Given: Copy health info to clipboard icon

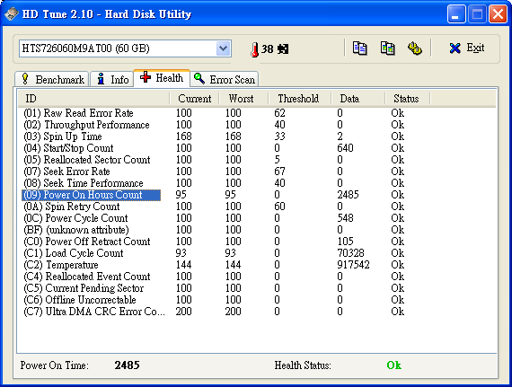Looking at the screenshot, I should 359,48.
